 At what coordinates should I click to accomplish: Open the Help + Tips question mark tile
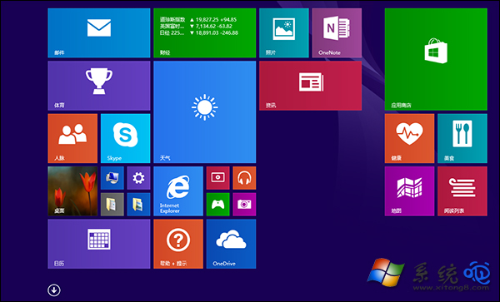[178, 244]
